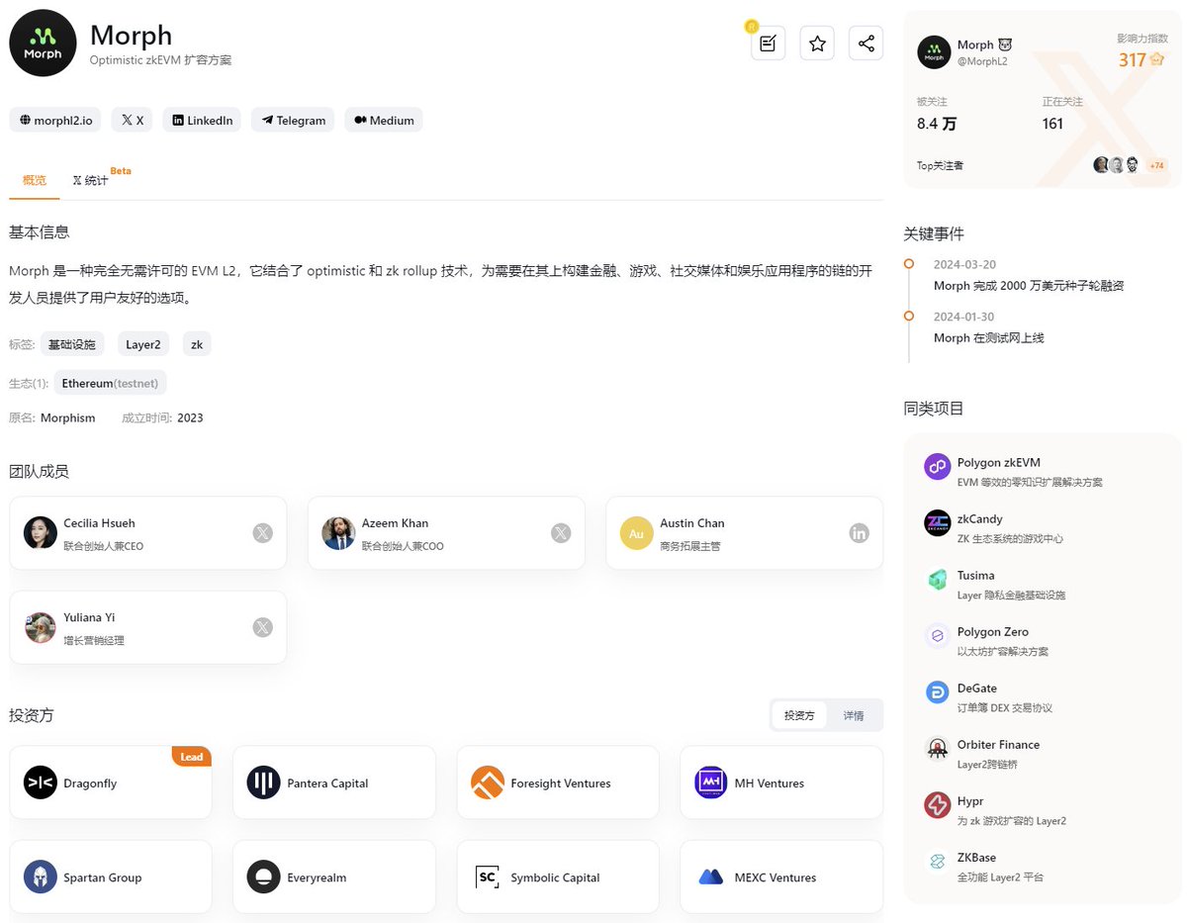1187x923 pixels.
Task: Open Austin Chan's LinkedIn icon
Action: pos(860,533)
